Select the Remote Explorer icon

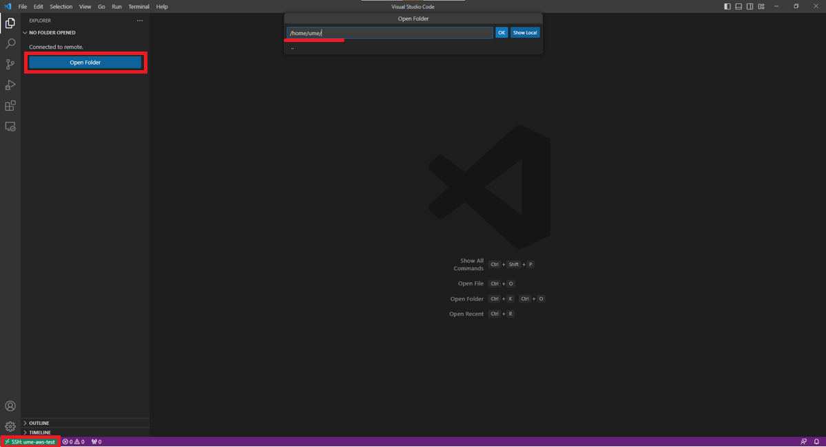[x=10, y=127]
